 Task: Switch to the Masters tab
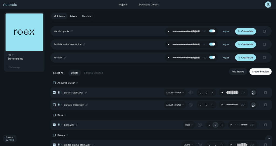(x=87, y=16)
